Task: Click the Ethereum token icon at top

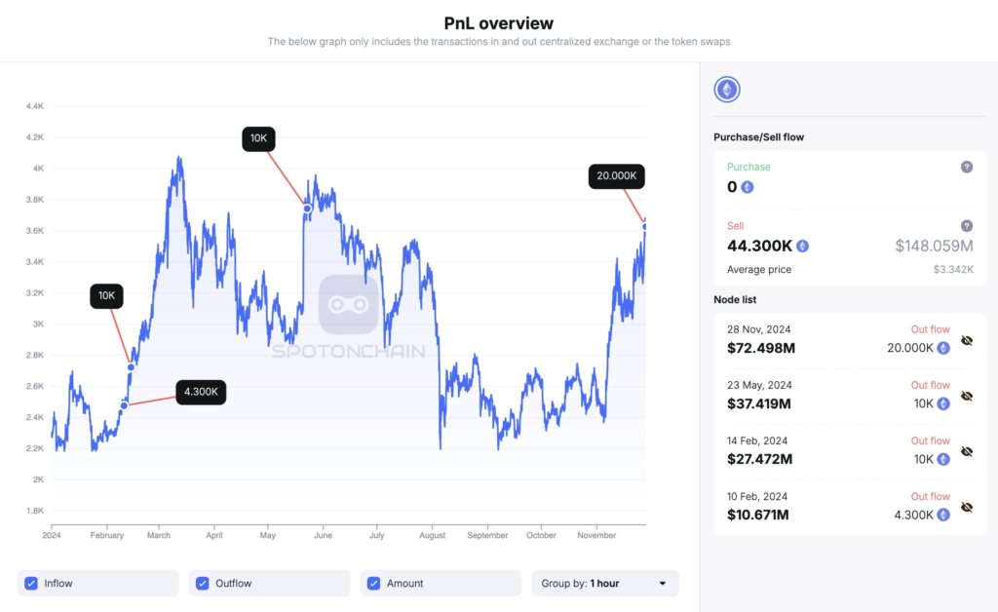Action: pyautogui.click(x=727, y=90)
